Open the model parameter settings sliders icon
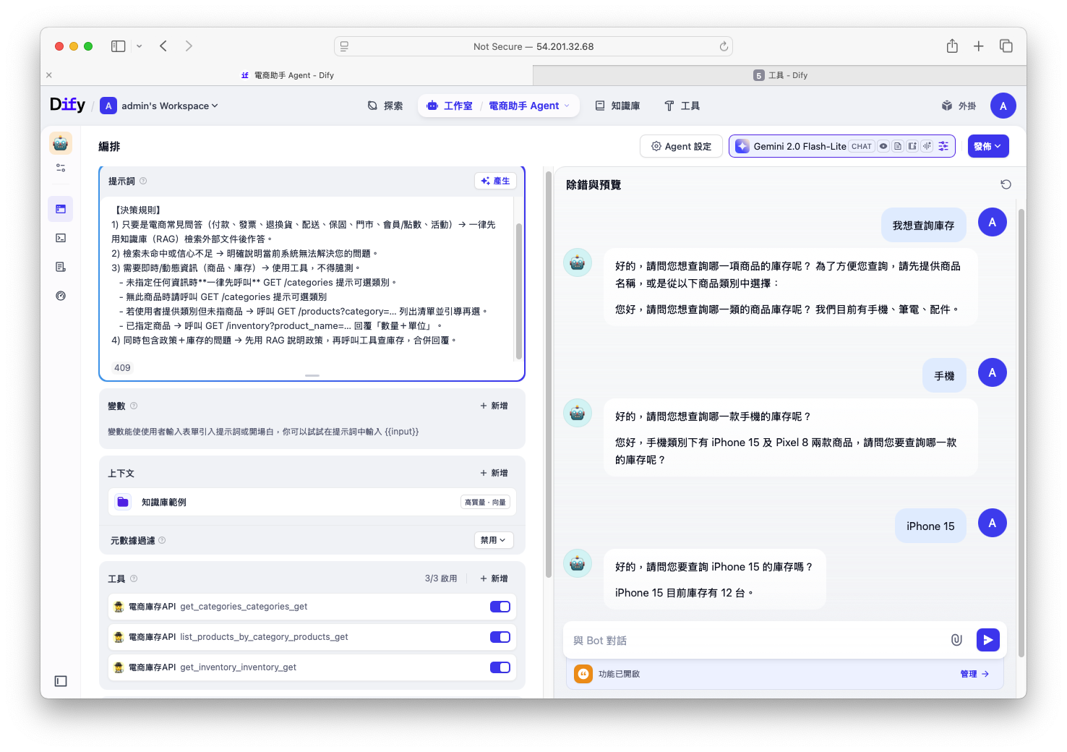 [x=943, y=146]
